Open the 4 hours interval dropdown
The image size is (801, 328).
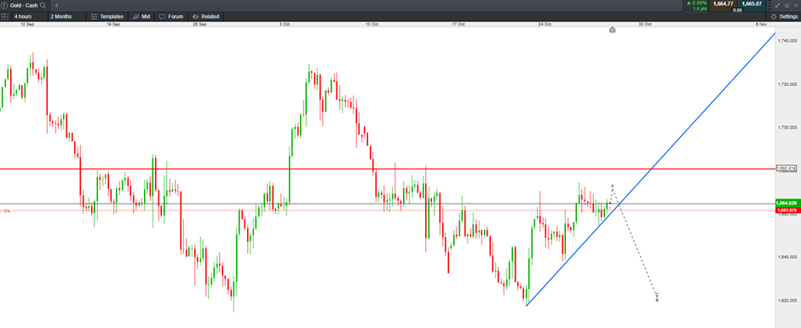(x=29, y=16)
